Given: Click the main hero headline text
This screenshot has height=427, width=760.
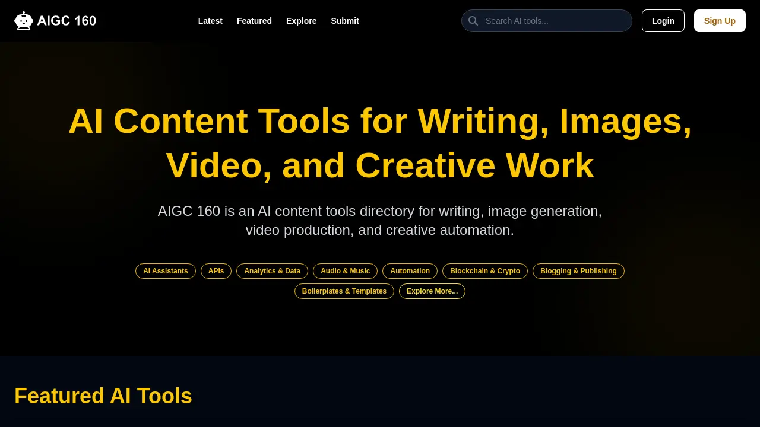Looking at the screenshot, I should pos(380,143).
